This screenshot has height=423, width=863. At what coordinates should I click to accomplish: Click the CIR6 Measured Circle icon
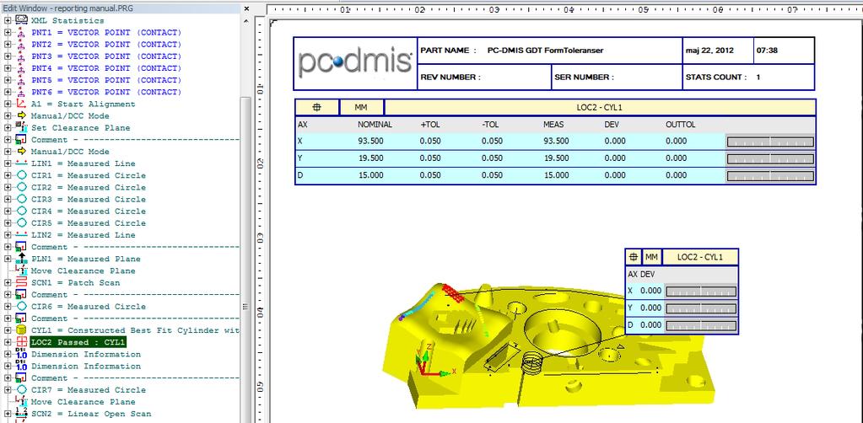point(21,307)
